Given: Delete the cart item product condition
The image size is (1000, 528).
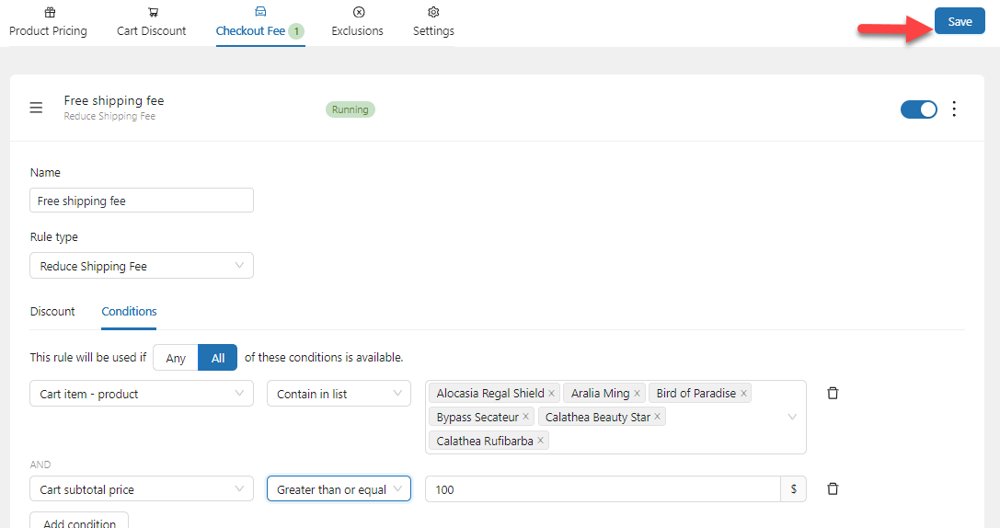Looking at the screenshot, I should point(833,393).
